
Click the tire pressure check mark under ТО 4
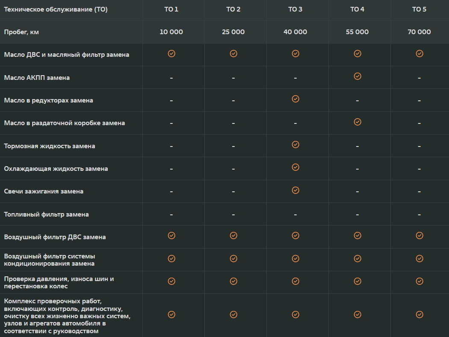coord(357,281)
